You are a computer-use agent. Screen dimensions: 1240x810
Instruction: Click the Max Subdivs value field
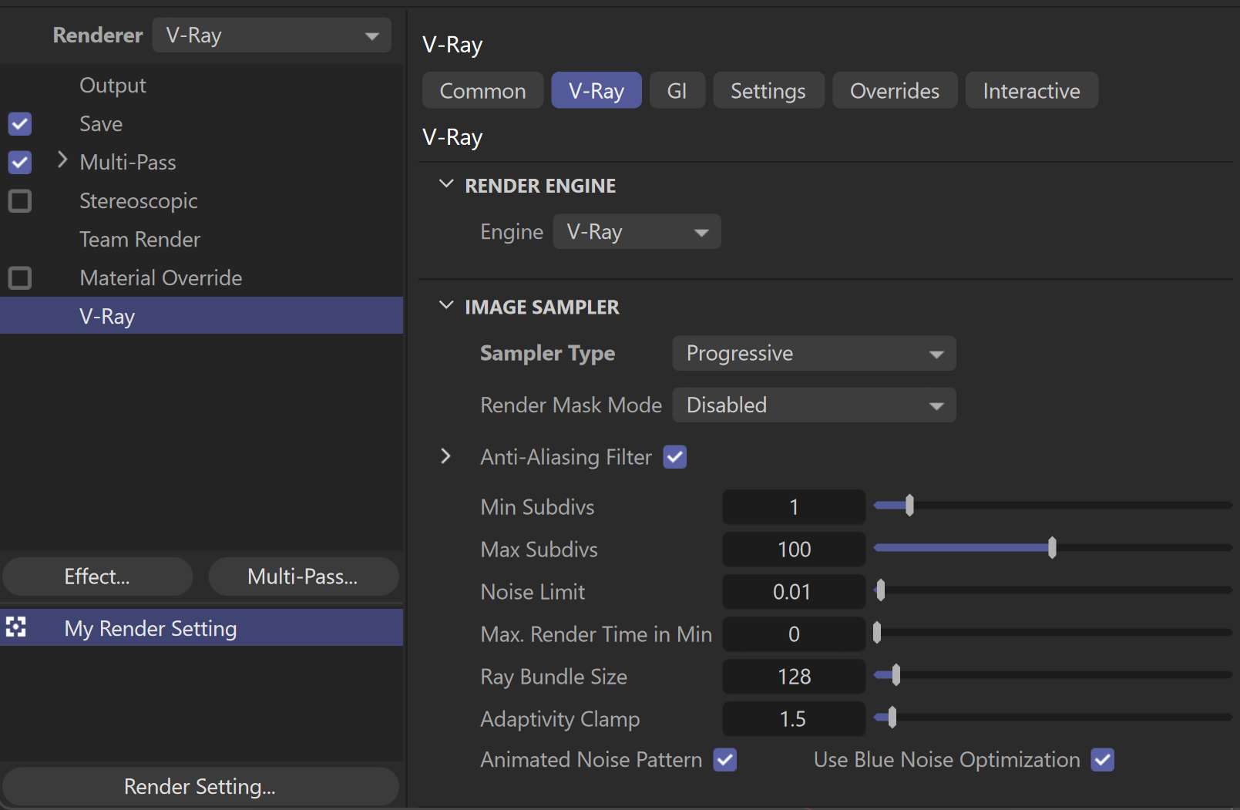[794, 550]
